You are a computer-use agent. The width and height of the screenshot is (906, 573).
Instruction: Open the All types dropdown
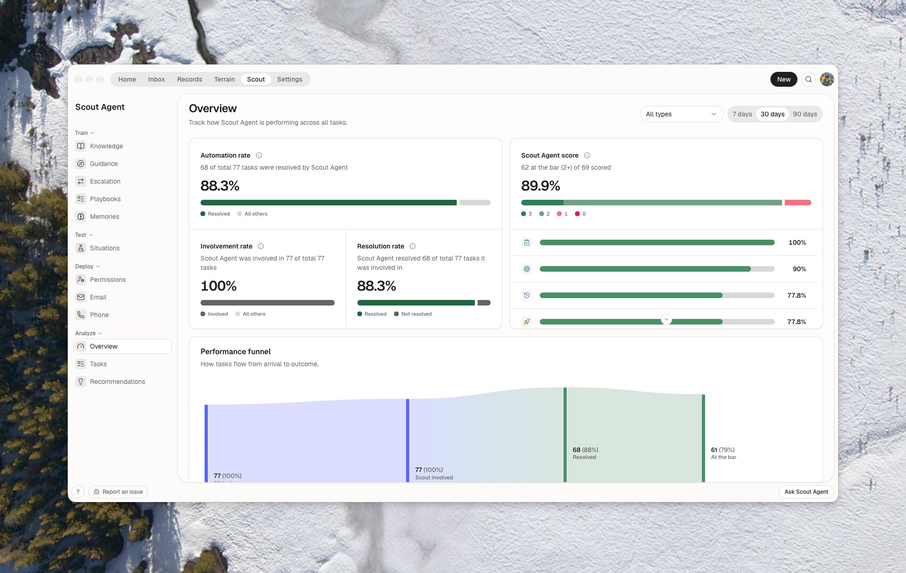click(681, 114)
